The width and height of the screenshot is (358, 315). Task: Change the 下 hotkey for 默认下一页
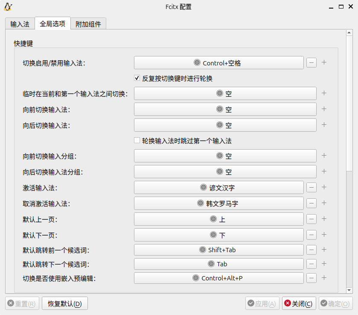click(x=219, y=235)
